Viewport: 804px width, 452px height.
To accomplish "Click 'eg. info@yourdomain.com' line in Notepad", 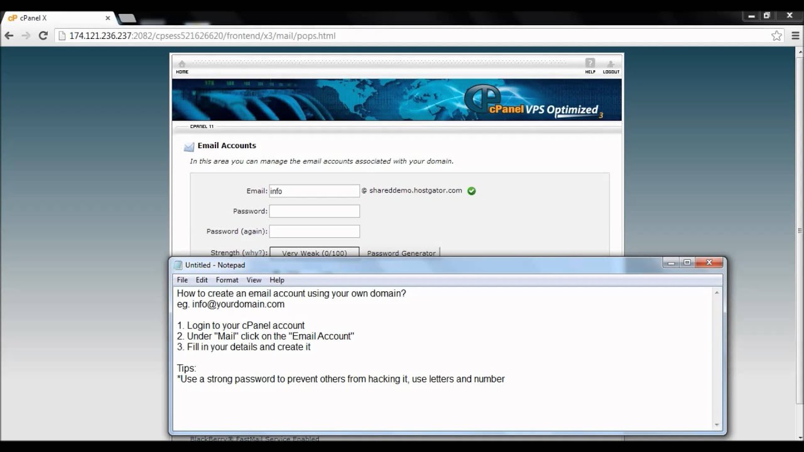I will click(x=231, y=304).
